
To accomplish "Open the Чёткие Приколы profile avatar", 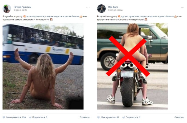I will pyautogui.click(x=7, y=9).
